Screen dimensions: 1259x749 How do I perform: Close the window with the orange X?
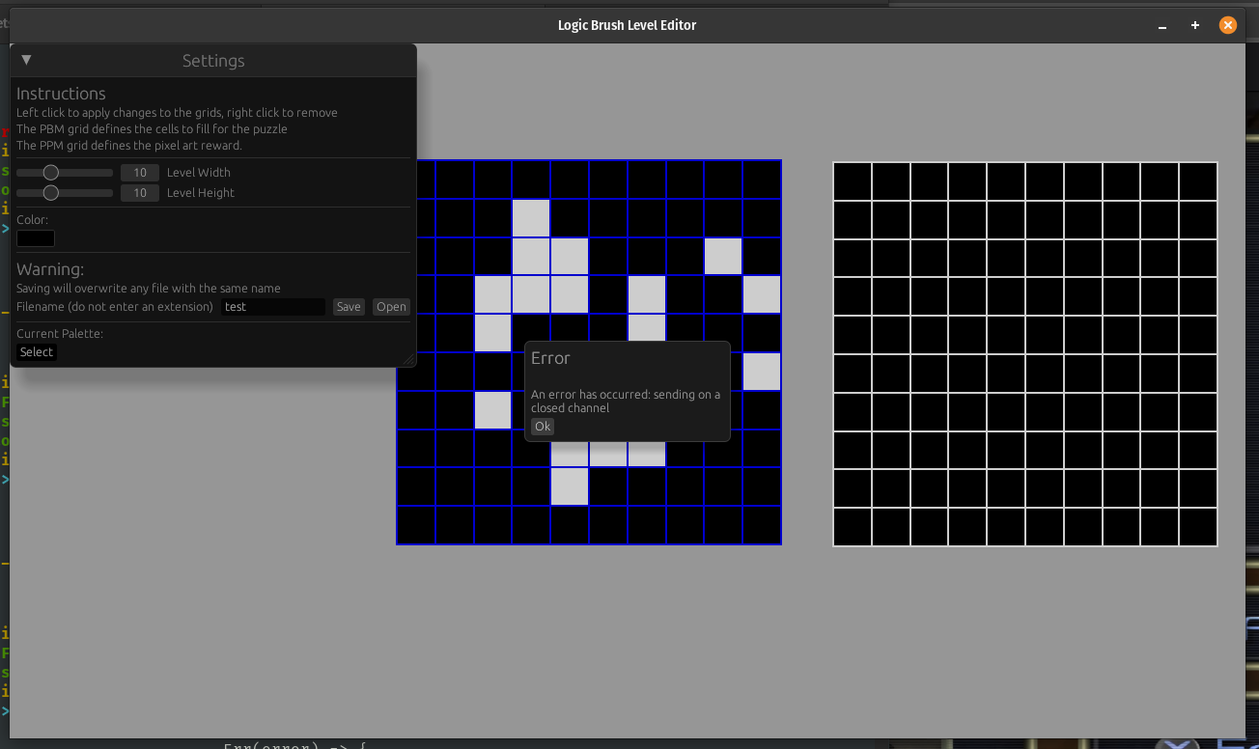click(1228, 25)
